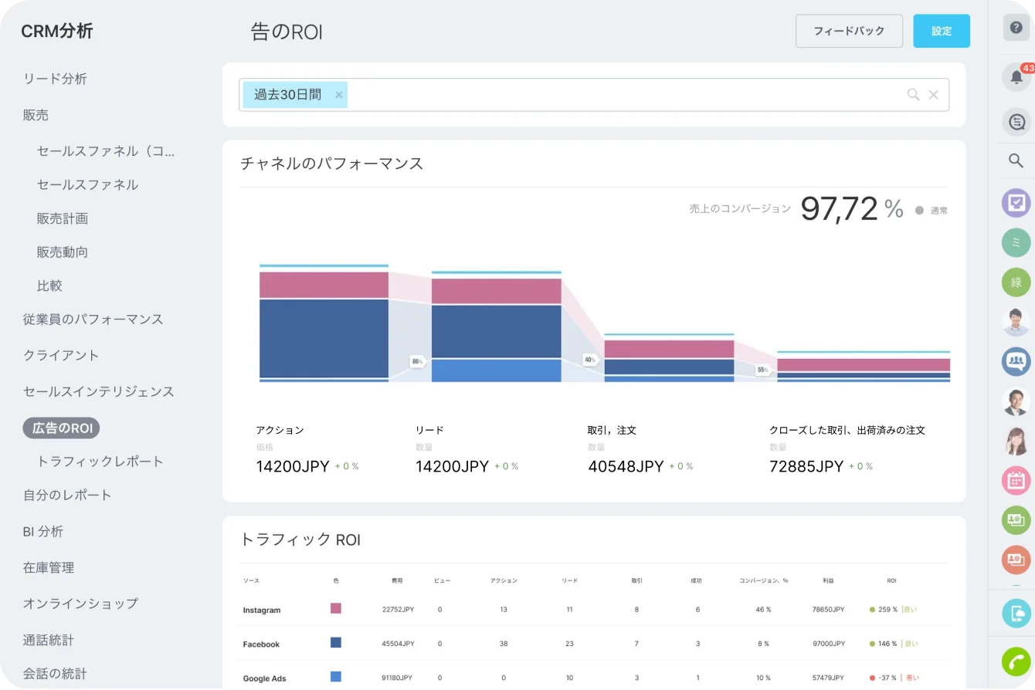Open the teal ミ avatar circle
The height and width of the screenshot is (690, 1035).
point(1016,242)
